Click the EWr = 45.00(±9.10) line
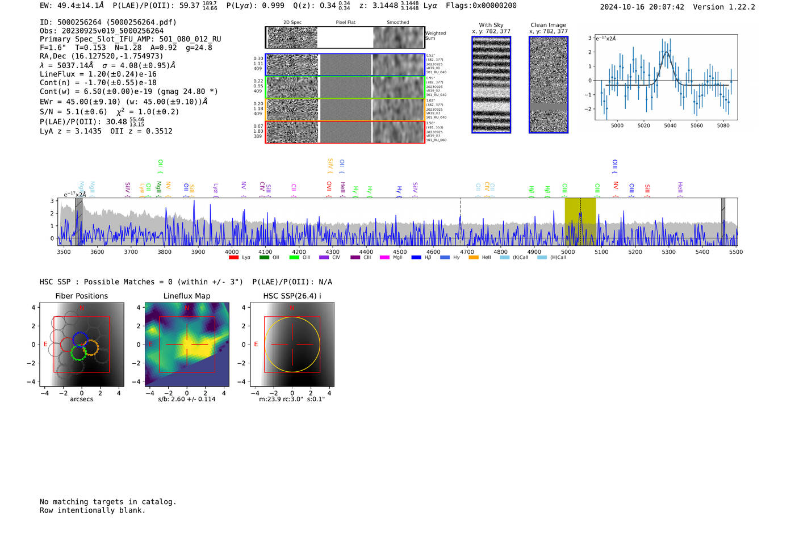Image resolution: width=795 pixels, height=541 pixels. 124,102
